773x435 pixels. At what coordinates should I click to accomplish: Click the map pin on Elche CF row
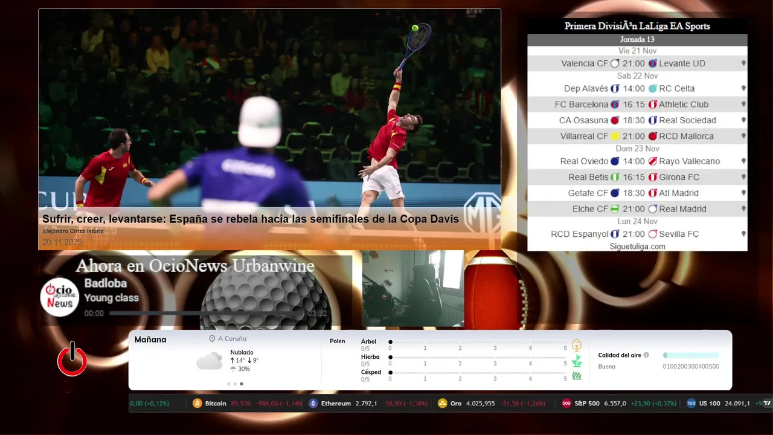point(743,209)
